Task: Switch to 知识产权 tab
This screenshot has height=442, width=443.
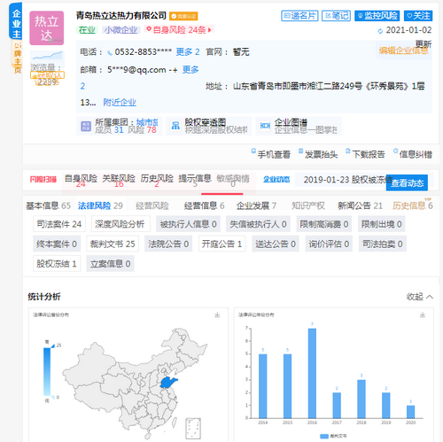Action: click(308, 205)
